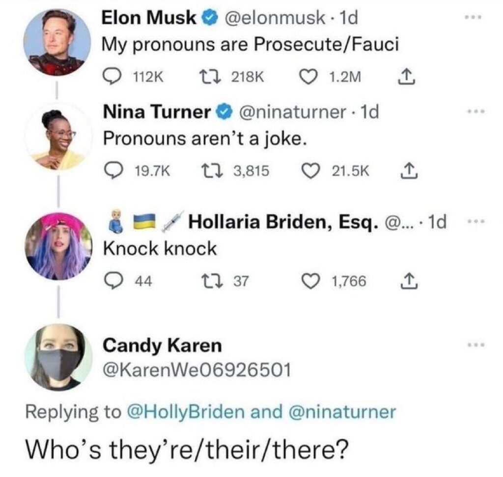
Task: Share the Knock knock tweet
Action: (x=410, y=282)
